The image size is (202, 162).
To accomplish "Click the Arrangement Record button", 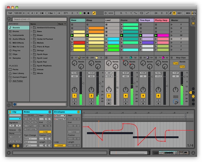I will click(88, 13).
